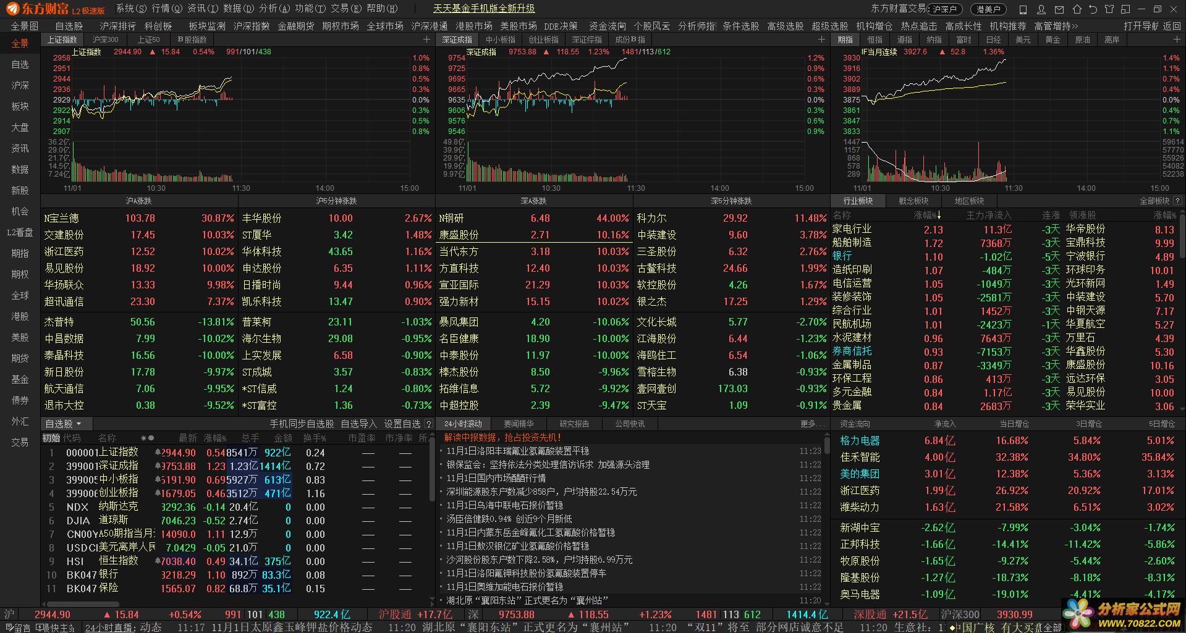Open the user account icon
Viewport: 1186px width, 633px height.
[x=1041, y=9]
